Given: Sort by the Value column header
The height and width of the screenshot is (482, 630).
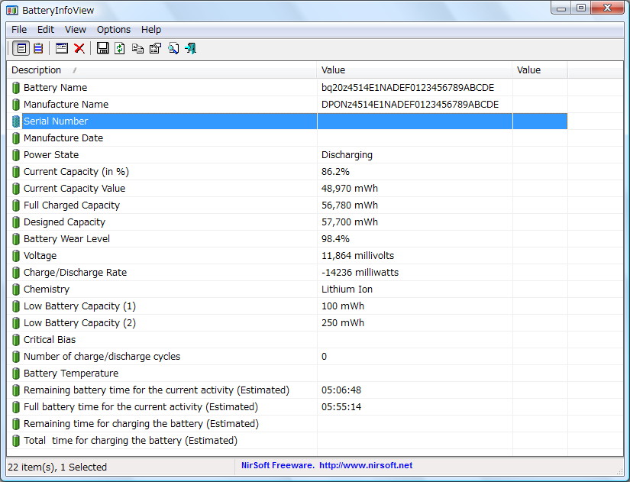Looking at the screenshot, I should click(x=331, y=70).
